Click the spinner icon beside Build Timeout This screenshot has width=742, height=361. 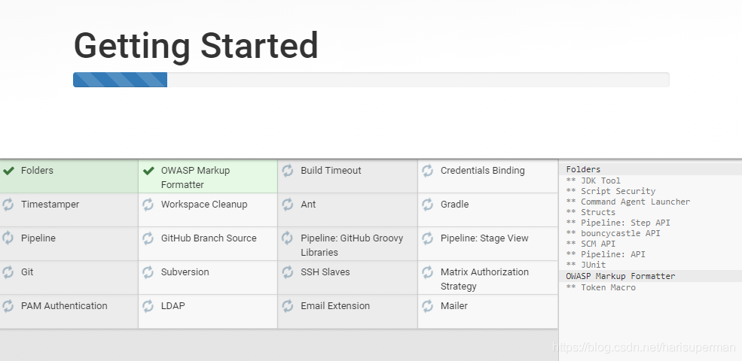288,171
